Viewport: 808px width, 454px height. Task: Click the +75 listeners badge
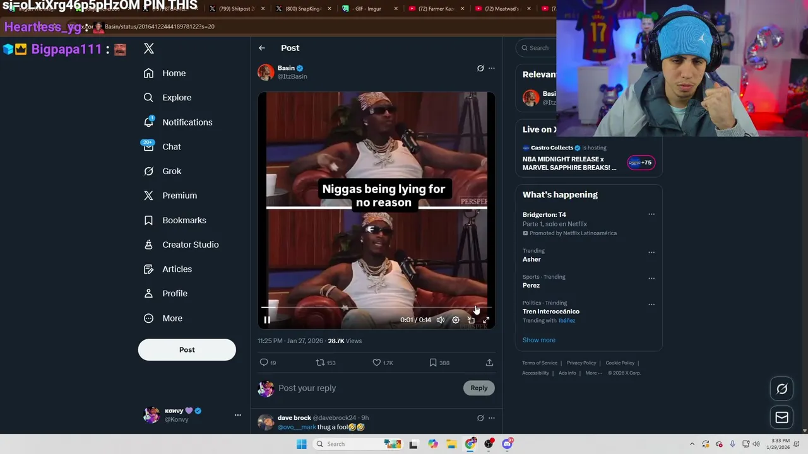(x=641, y=163)
